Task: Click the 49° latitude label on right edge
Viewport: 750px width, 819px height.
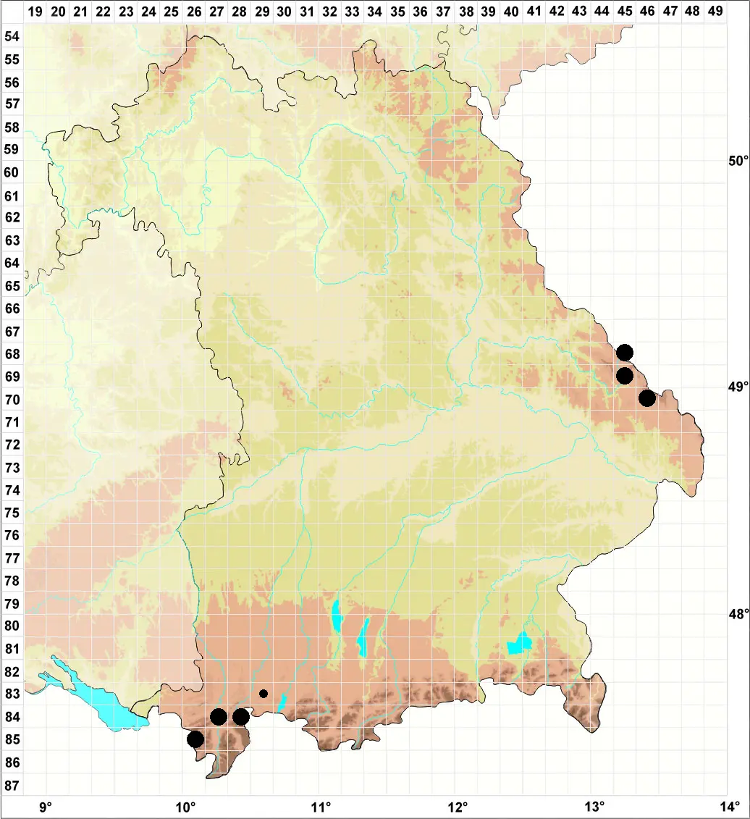Action: click(738, 387)
